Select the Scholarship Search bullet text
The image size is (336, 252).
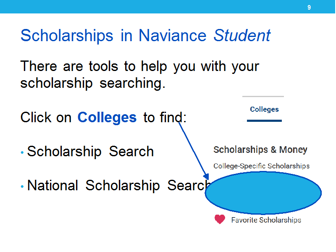tap(90, 152)
